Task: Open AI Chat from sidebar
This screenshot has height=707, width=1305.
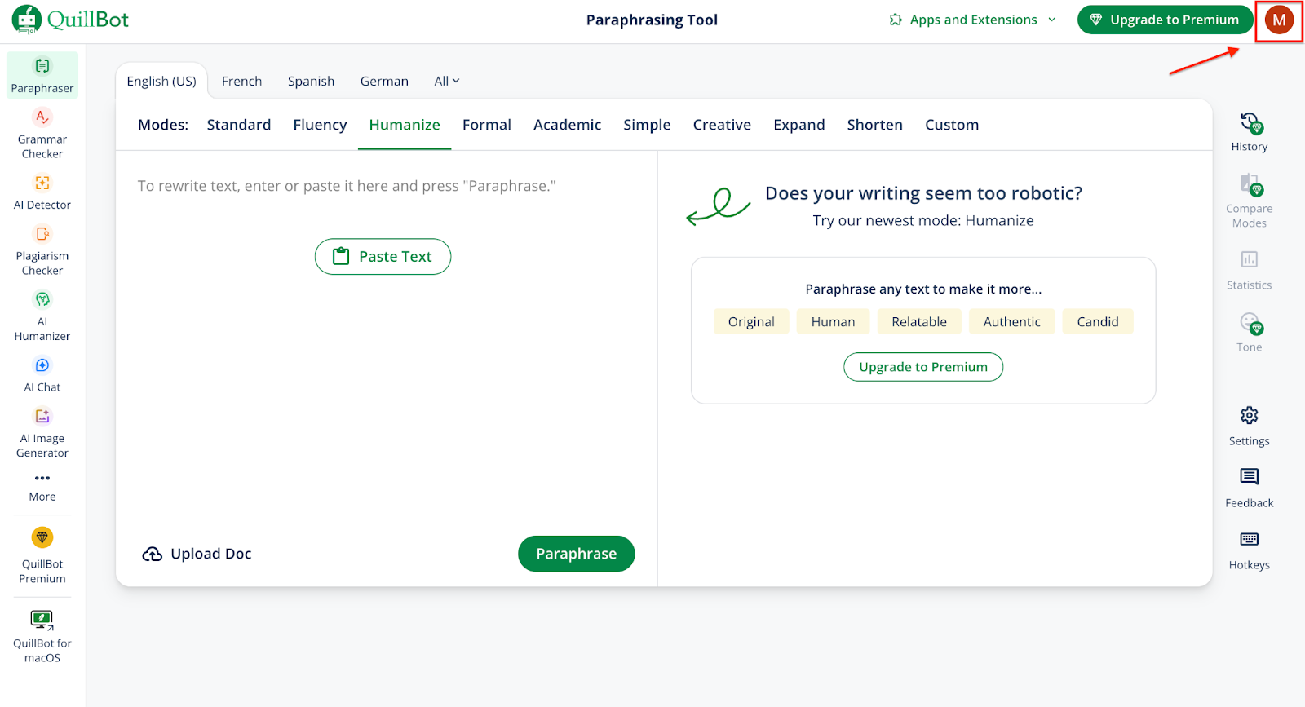Action: [x=42, y=374]
